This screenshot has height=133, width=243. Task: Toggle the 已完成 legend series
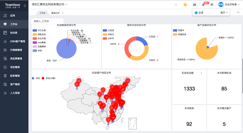tap(108, 30)
